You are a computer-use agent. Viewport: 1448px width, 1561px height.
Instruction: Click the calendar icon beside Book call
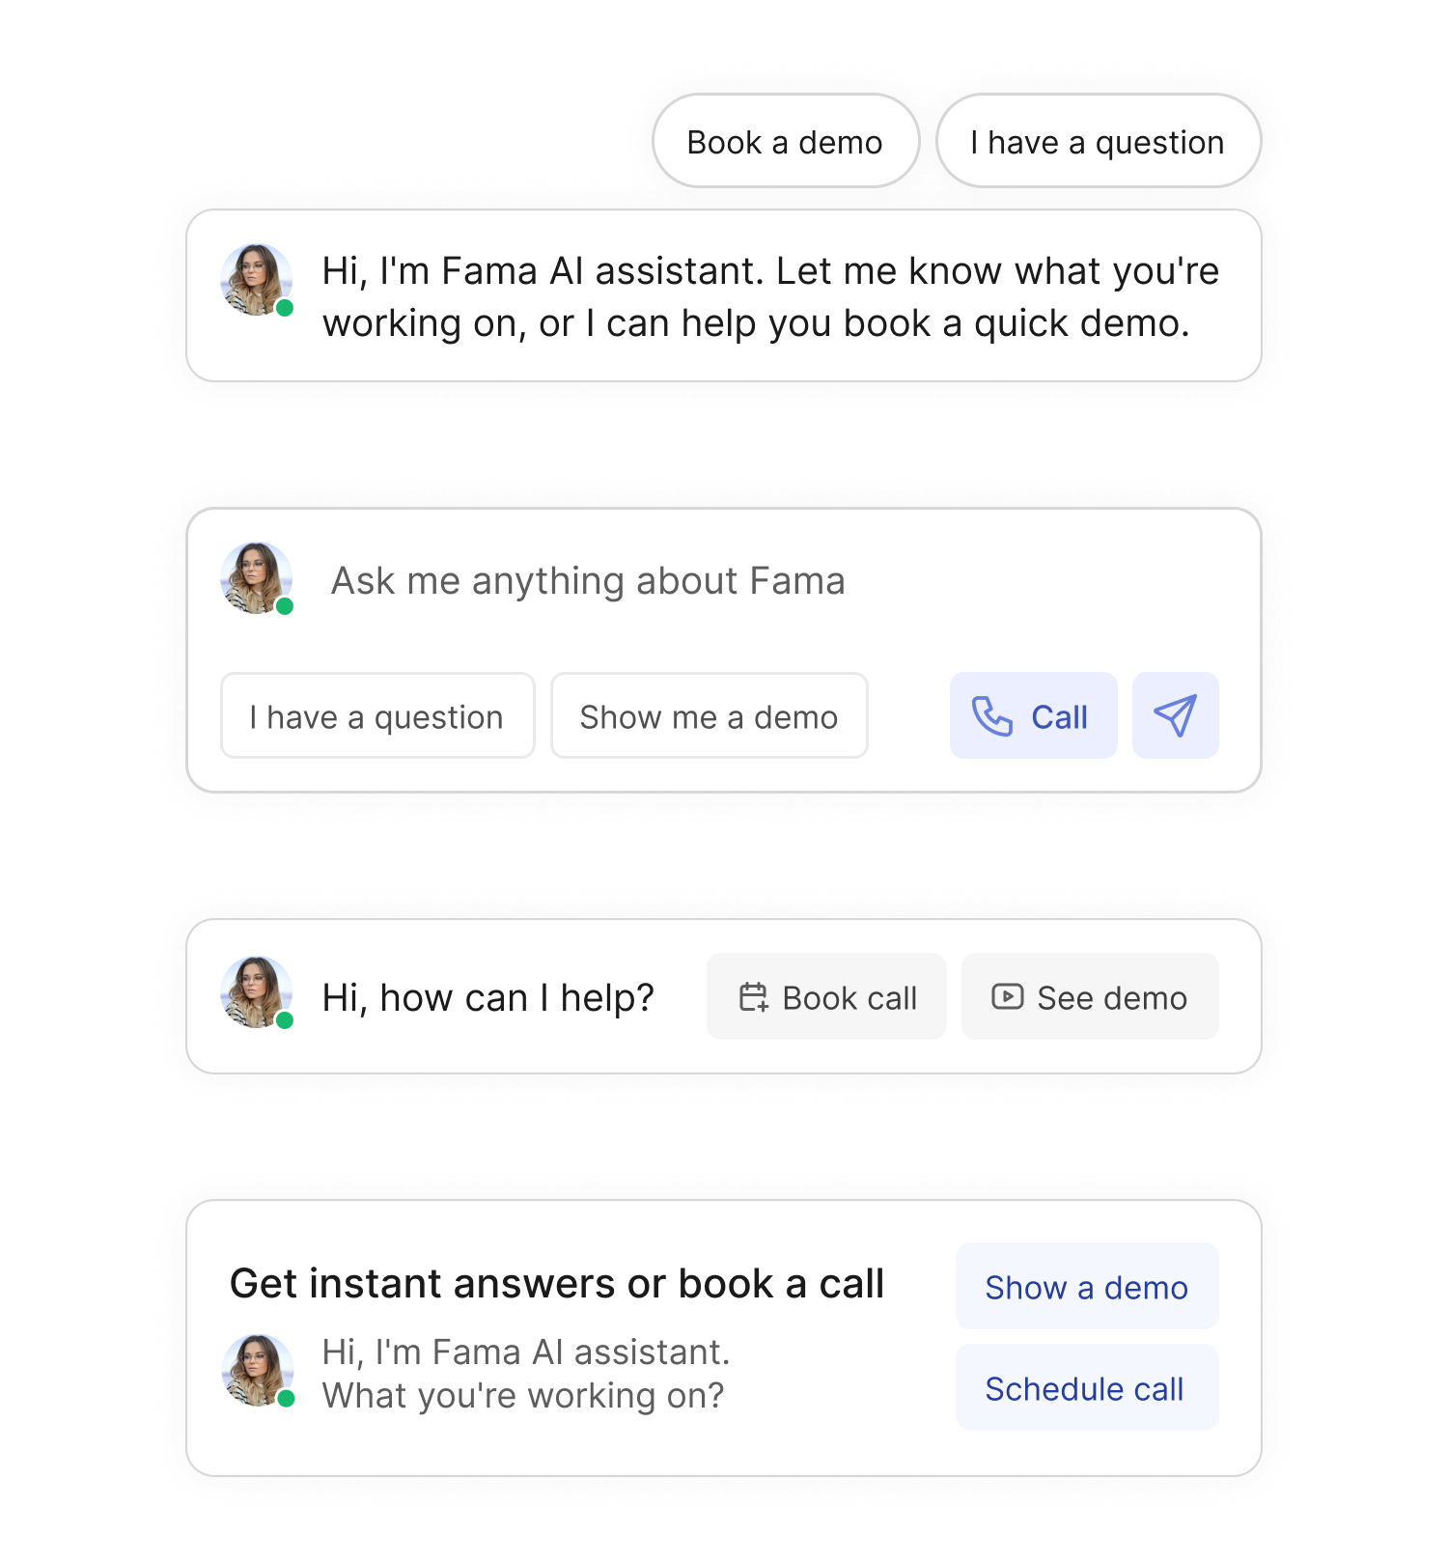tap(753, 996)
